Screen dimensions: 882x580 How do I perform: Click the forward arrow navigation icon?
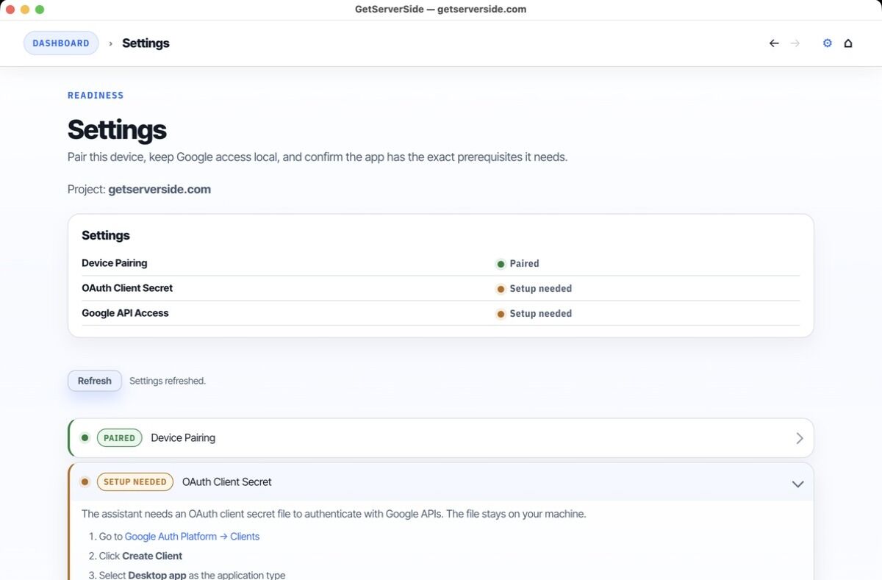pyautogui.click(x=795, y=43)
